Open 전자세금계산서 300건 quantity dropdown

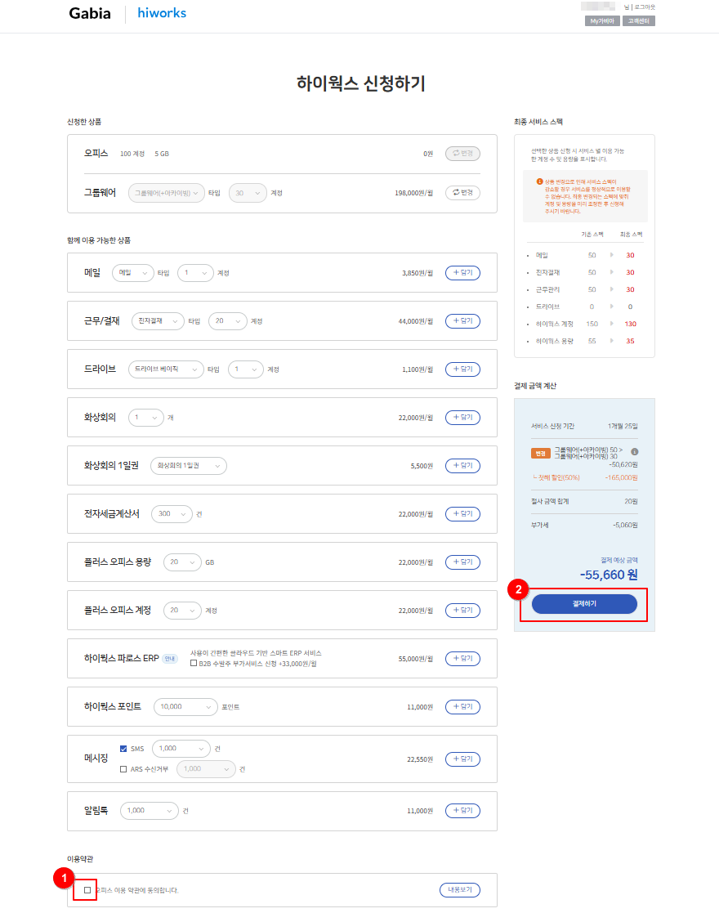click(172, 514)
